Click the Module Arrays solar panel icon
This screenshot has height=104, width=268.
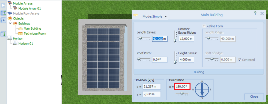pyautogui.click(x=10, y=3)
